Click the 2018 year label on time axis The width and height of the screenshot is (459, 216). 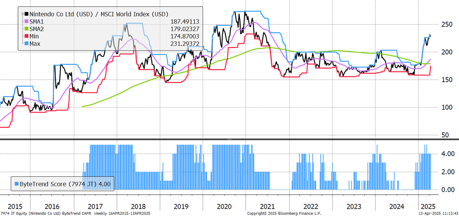[138, 206]
